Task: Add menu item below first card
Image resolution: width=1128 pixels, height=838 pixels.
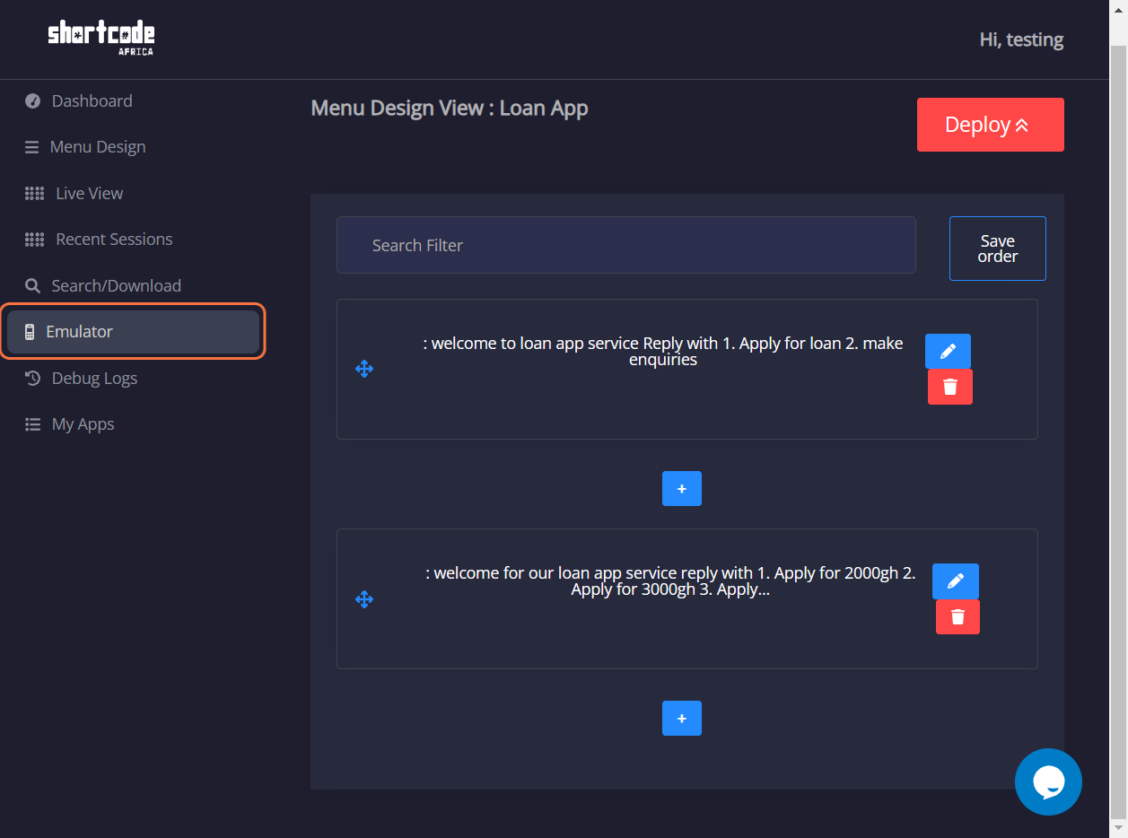Action: point(682,489)
